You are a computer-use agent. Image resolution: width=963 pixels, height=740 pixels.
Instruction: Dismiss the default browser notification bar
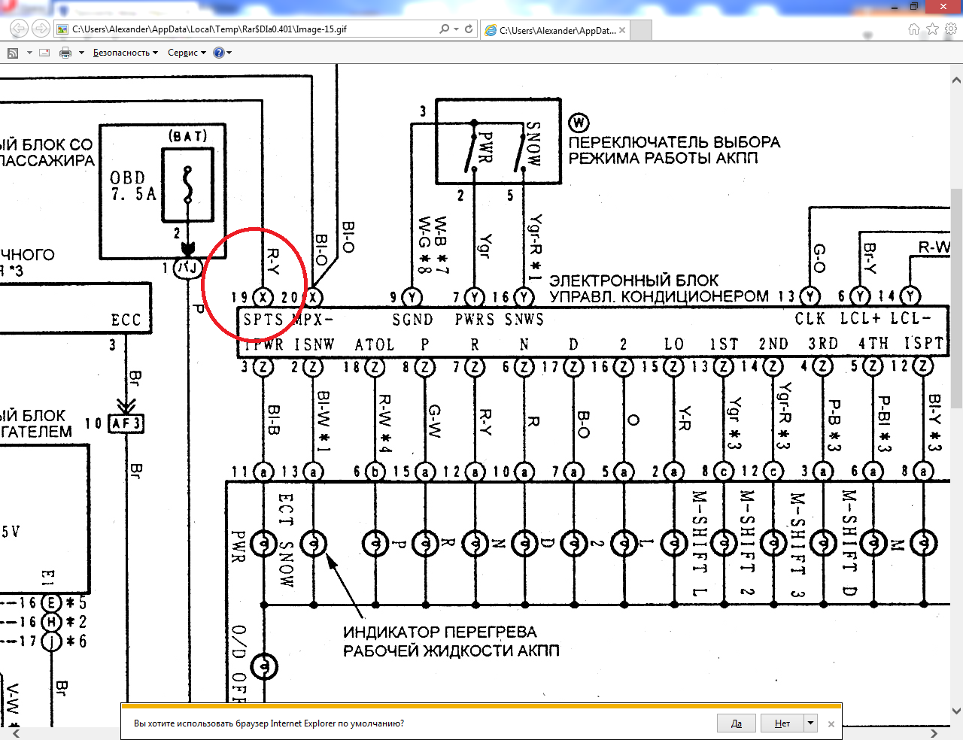(831, 724)
